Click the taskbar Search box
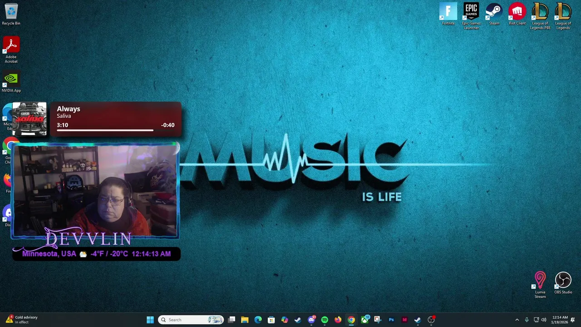581x327 pixels. 191,320
